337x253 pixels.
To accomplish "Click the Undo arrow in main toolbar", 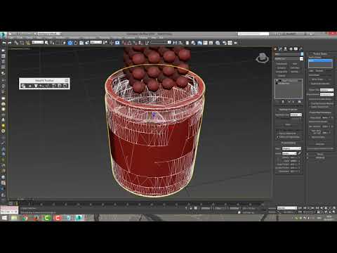I will click(x=4, y=43).
